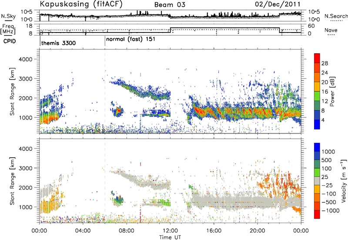This screenshot has height=240, width=348.
Task: Click the "-1000" tick on the Velocity colorbar
Action: point(330,211)
